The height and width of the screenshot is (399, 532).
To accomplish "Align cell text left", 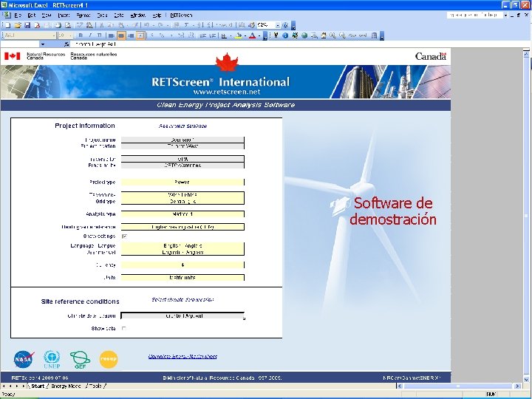I will [112, 35].
